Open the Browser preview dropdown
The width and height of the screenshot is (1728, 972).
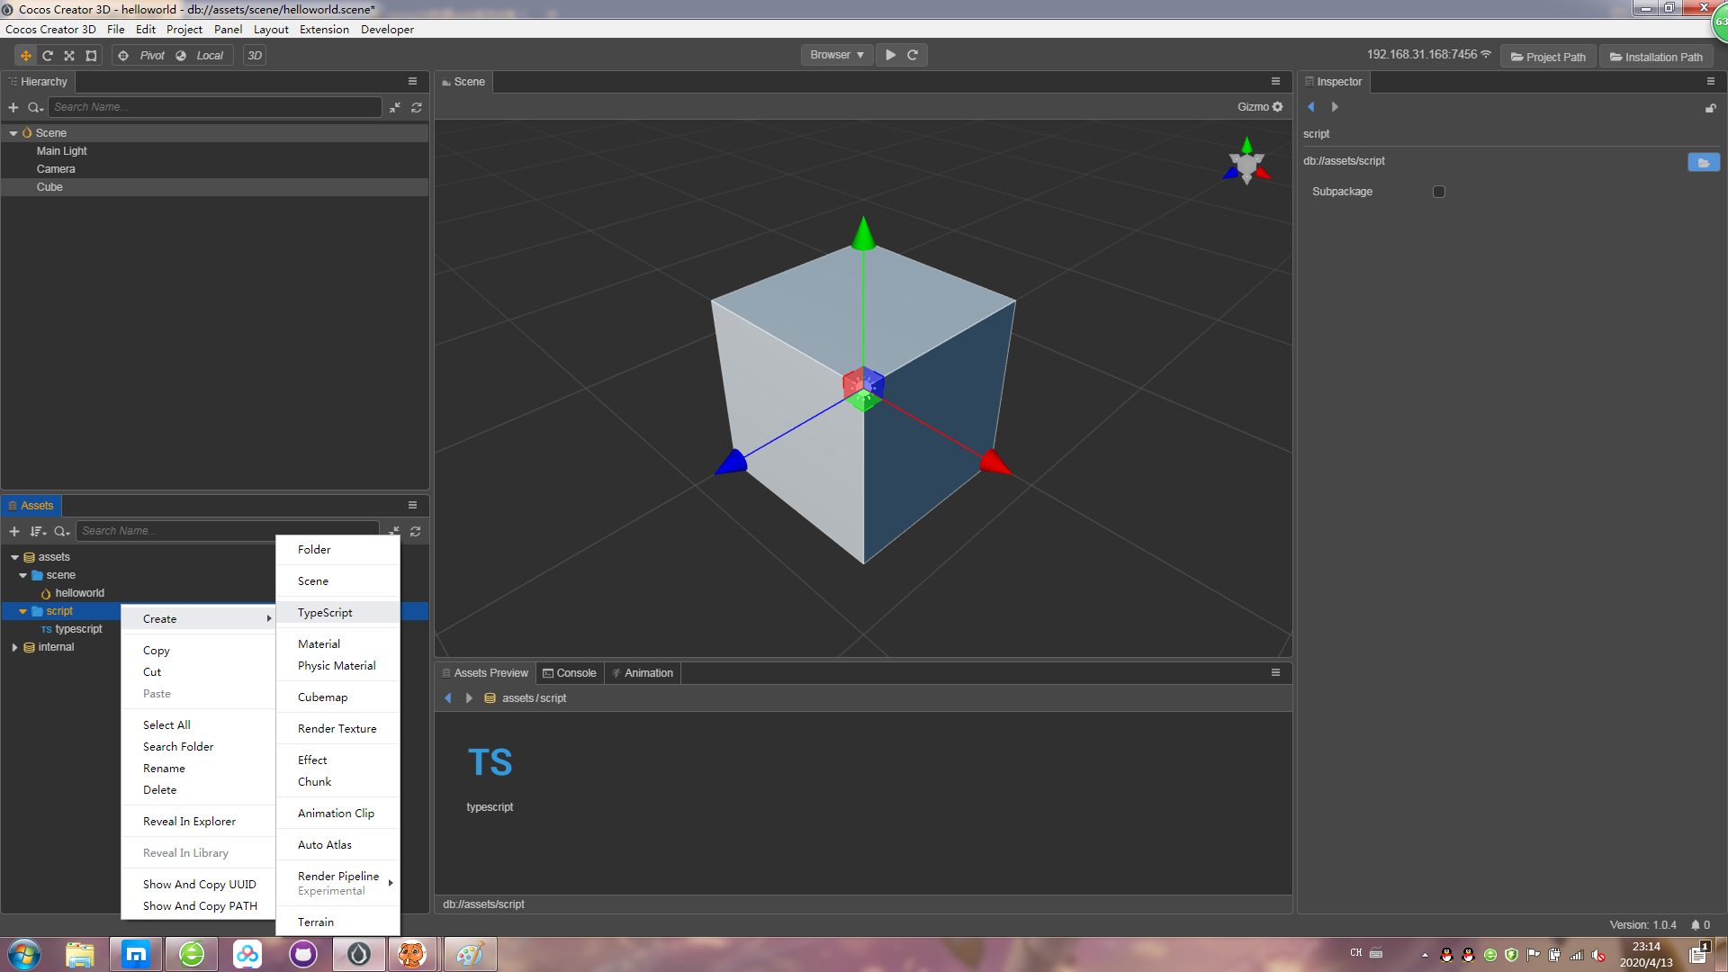click(x=836, y=55)
